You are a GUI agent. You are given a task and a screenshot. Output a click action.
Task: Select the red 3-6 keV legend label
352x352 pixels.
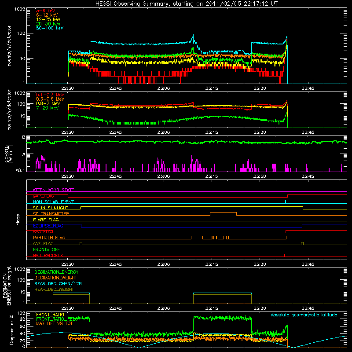(45, 11)
